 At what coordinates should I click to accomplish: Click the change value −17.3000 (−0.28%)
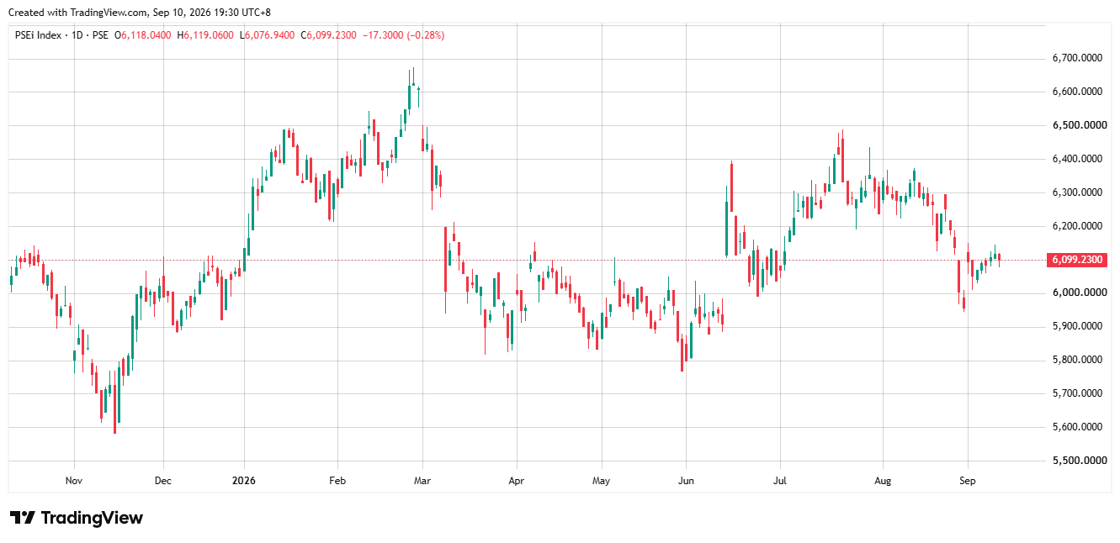(x=404, y=35)
